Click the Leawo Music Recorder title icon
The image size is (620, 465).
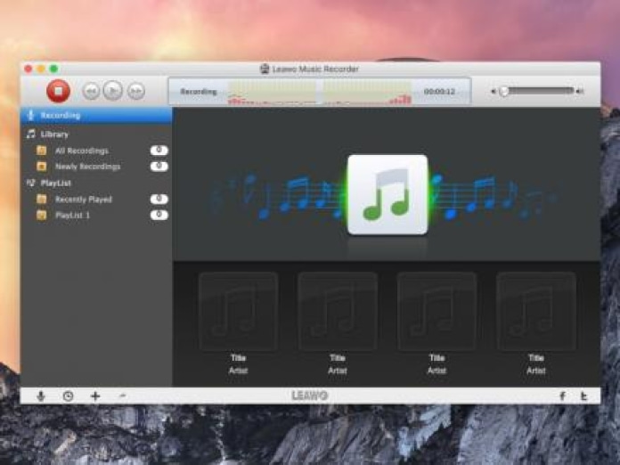[265, 69]
